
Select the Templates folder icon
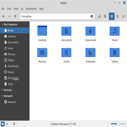90,52
